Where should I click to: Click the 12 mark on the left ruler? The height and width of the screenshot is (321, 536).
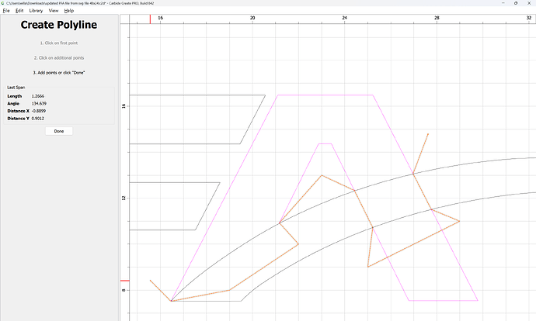click(123, 198)
